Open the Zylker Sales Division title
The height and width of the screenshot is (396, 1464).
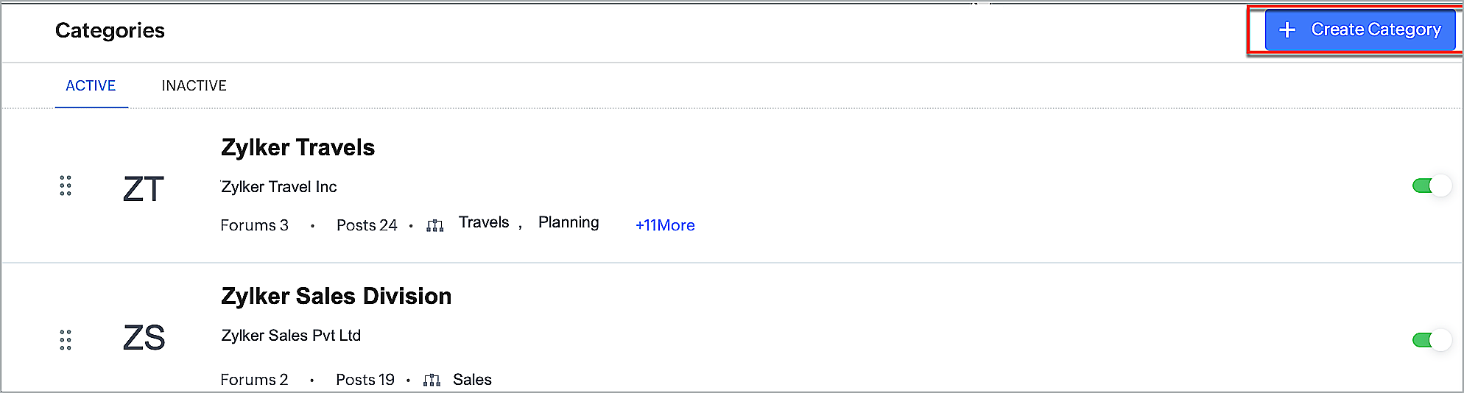336,296
